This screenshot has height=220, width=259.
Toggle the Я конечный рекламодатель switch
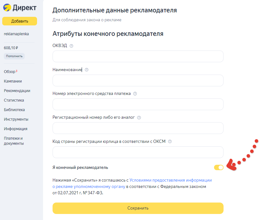pos(218,167)
